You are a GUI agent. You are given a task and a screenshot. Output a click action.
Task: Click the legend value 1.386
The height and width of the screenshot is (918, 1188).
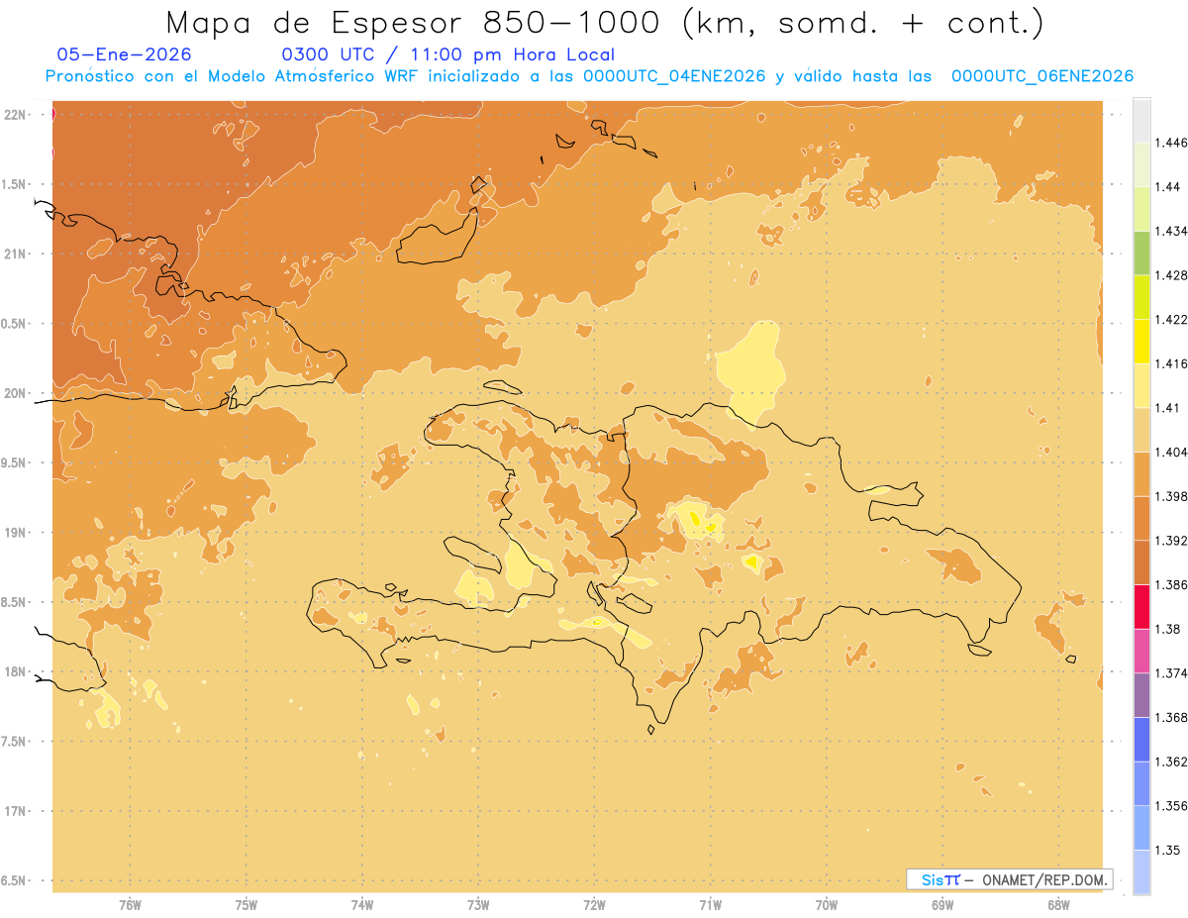coord(1172,584)
